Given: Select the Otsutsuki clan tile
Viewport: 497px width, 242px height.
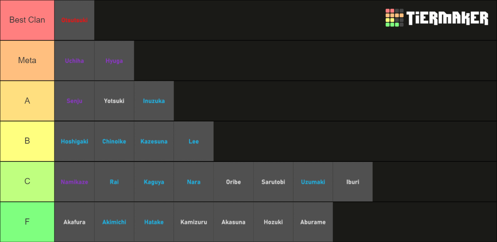Looking at the screenshot, I should click(74, 20).
